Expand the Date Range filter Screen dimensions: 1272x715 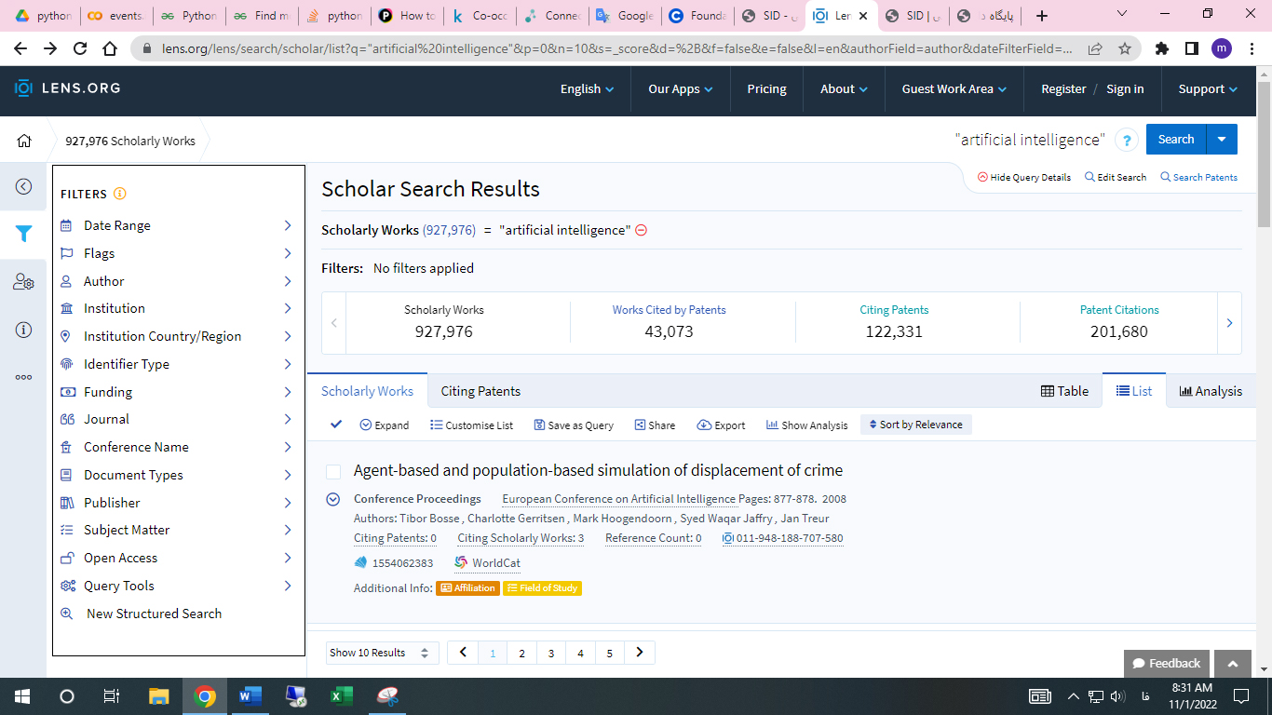177,225
